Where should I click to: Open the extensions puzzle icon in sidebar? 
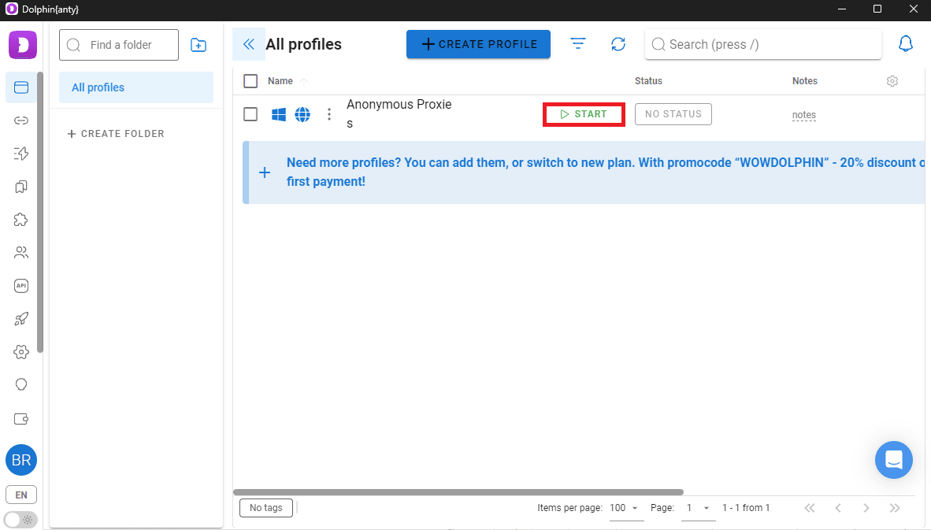pos(21,220)
